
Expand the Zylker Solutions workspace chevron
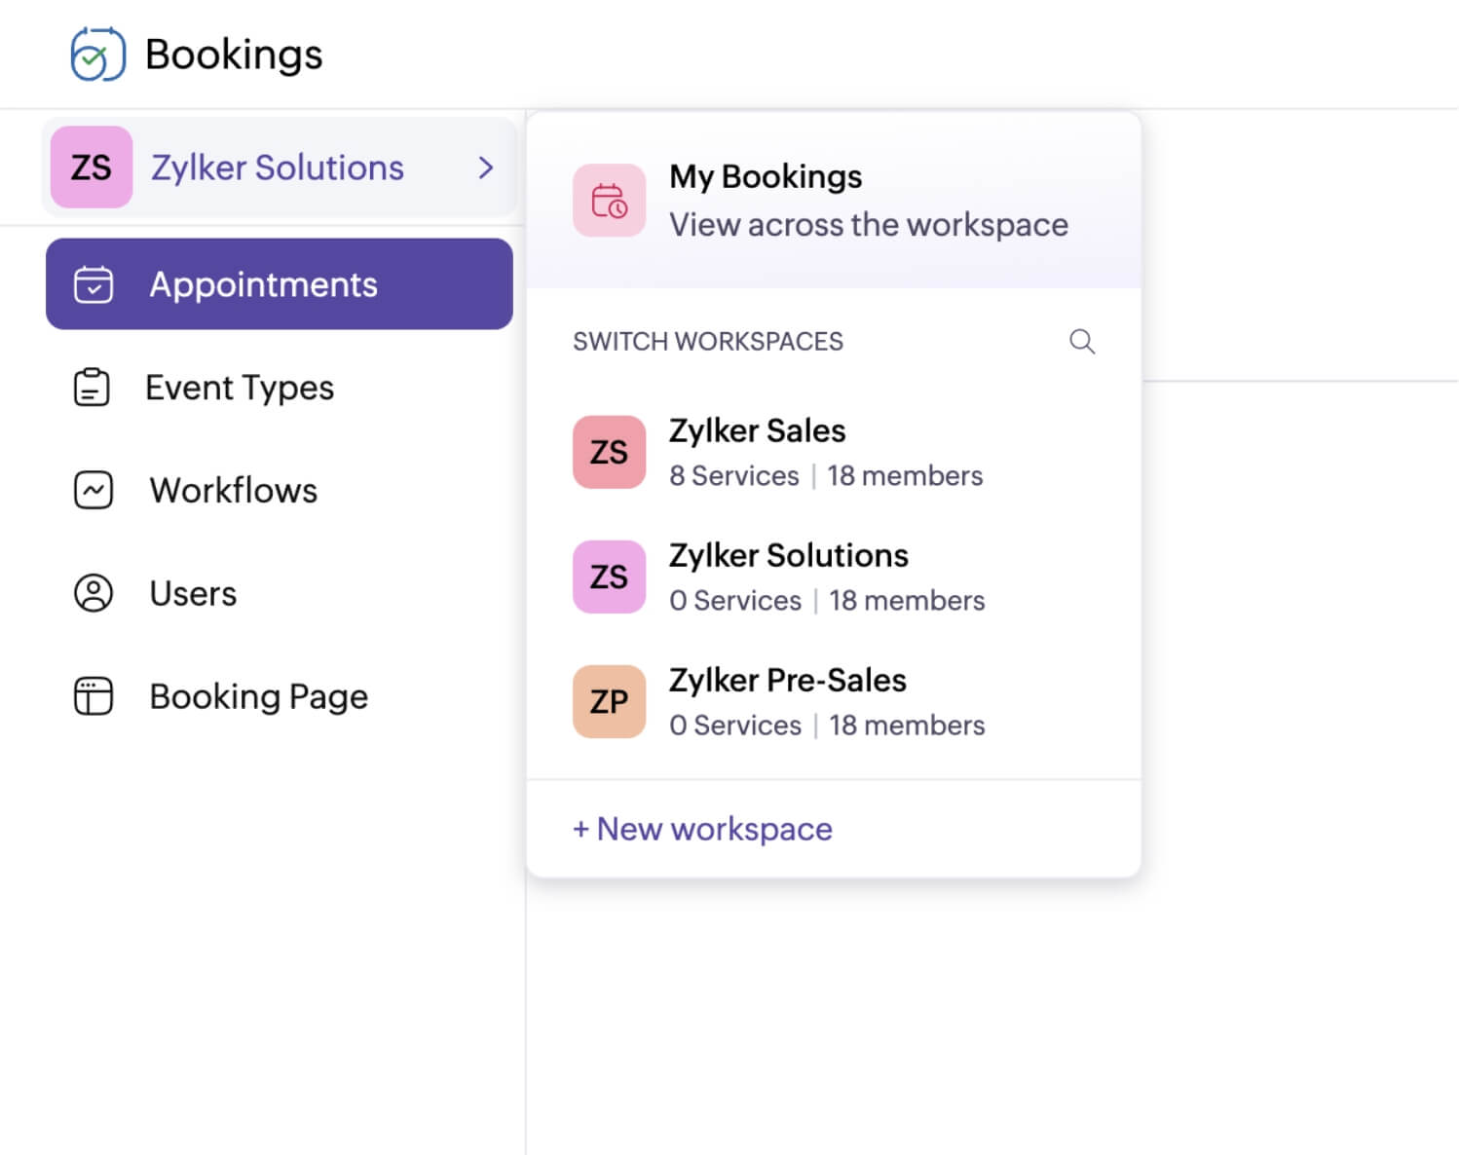click(x=486, y=168)
